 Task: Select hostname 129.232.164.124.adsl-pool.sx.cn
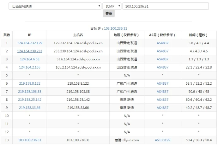click(x=78, y=43)
